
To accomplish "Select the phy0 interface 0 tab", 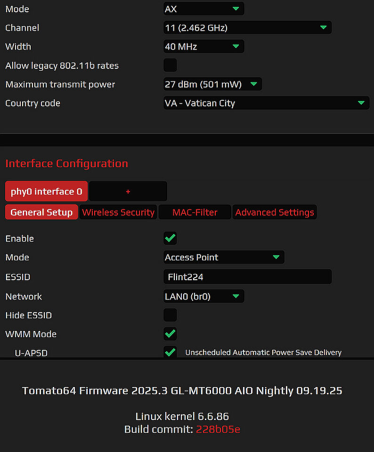I will pyautogui.click(x=47, y=191).
